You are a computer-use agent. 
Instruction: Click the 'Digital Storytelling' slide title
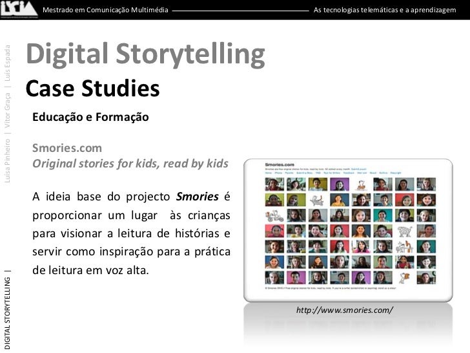(x=145, y=54)
